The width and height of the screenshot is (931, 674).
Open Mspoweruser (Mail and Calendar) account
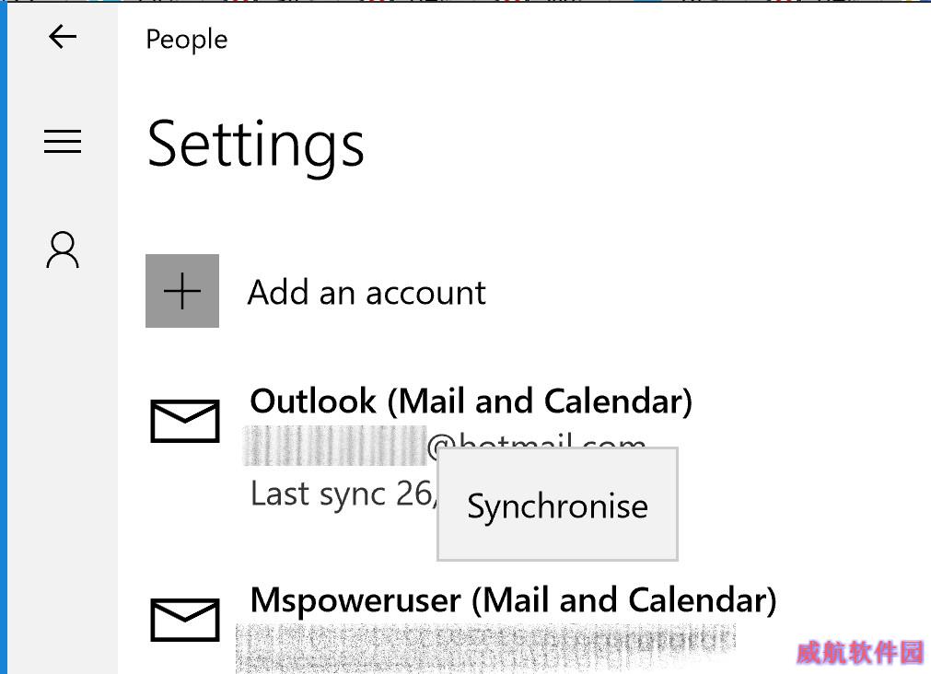pyautogui.click(x=513, y=600)
